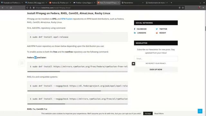
Task: Click the Install FFmpeg on Fedora heading
Action: [x=69, y=13]
